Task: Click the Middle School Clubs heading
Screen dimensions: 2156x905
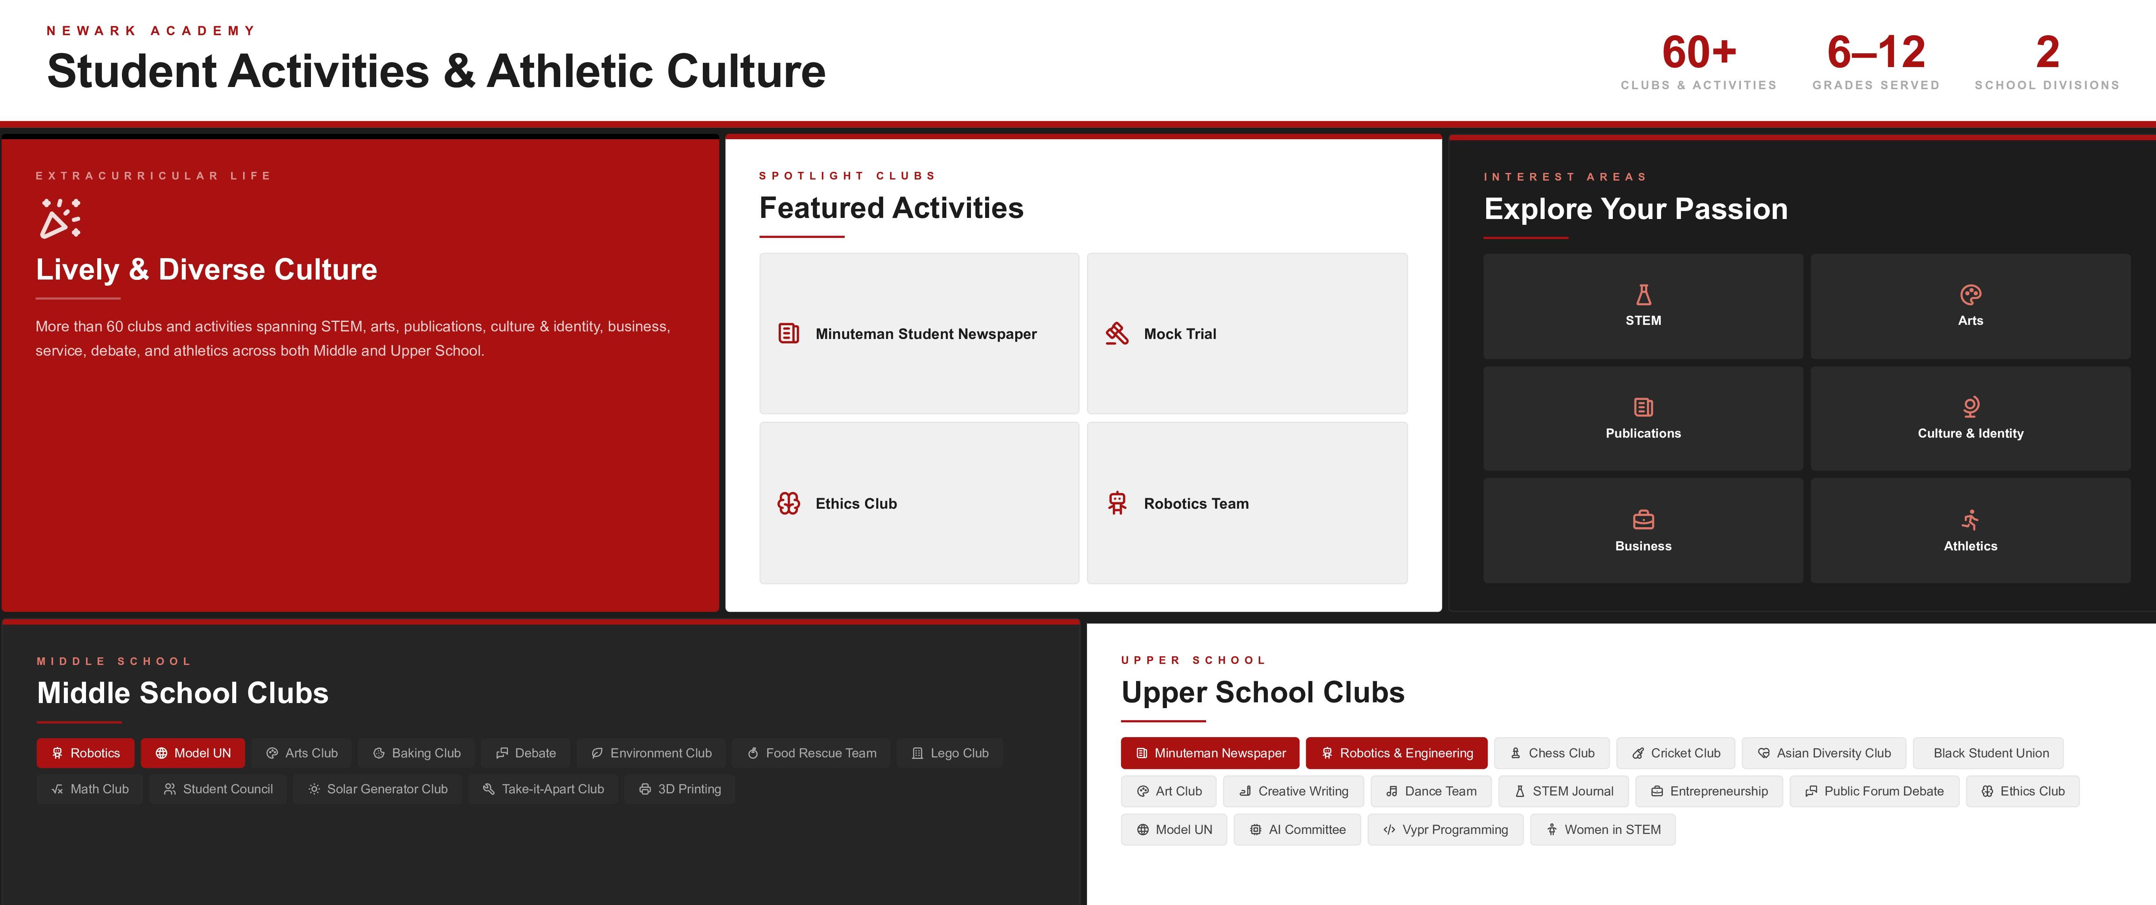Action: pos(183,693)
